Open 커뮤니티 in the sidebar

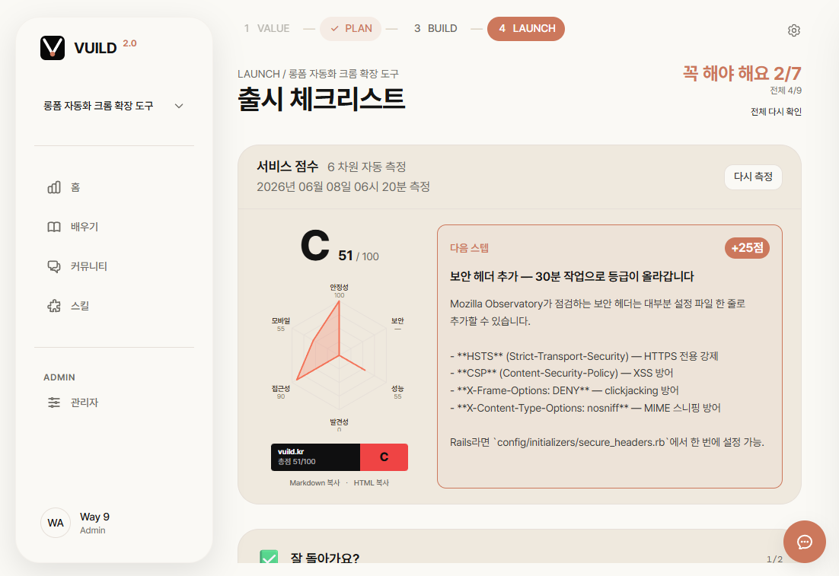114,266
